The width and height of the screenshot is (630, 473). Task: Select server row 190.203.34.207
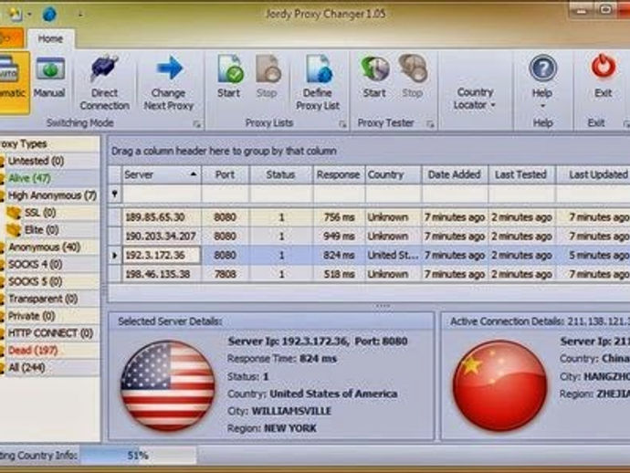[369, 236]
